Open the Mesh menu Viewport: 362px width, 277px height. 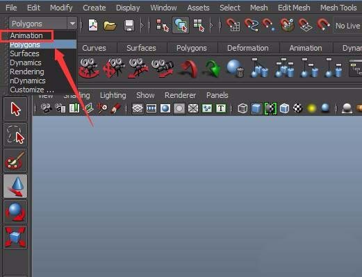(259, 8)
